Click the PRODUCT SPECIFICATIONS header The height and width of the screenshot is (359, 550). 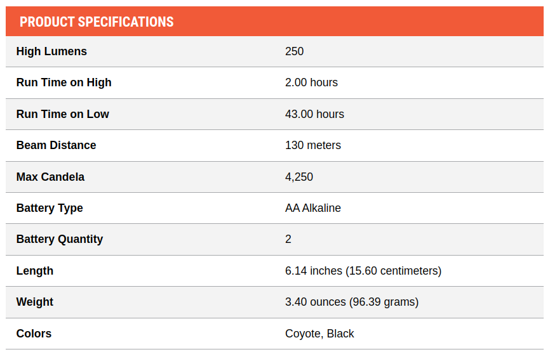(97, 22)
